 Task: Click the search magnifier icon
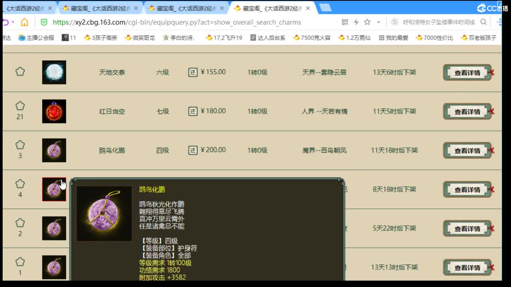483,22
